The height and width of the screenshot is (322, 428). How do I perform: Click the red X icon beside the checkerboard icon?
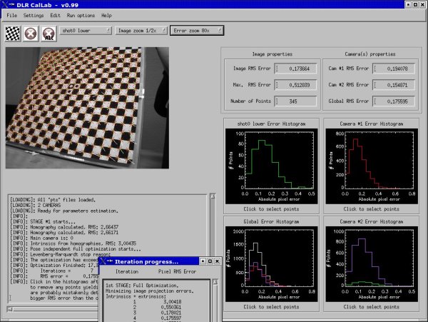click(x=31, y=31)
